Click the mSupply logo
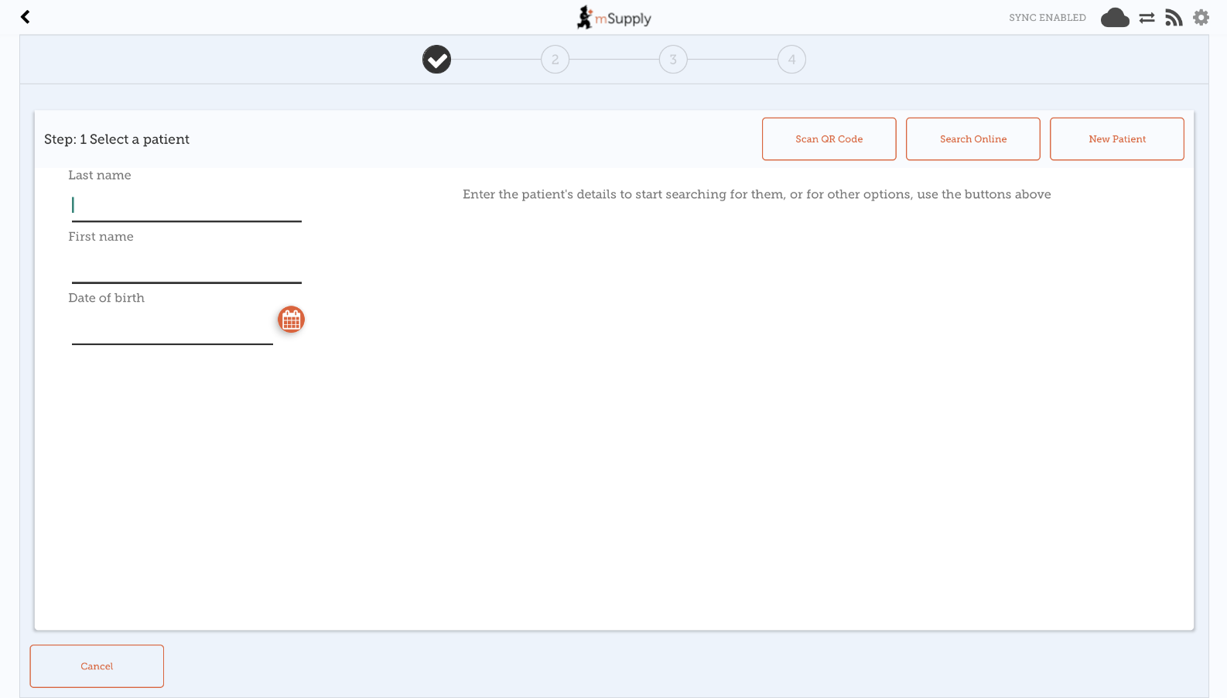The image size is (1227, 698). pyautogui.click(x=613, y=17)
